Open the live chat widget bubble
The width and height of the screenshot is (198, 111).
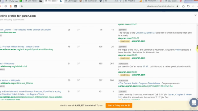point(194,103)
